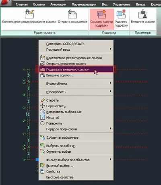The width and height of the screenshot is (161, 185).
Task: Click the icon for Добавить выбранные
Action: click(x=43, y=137)
